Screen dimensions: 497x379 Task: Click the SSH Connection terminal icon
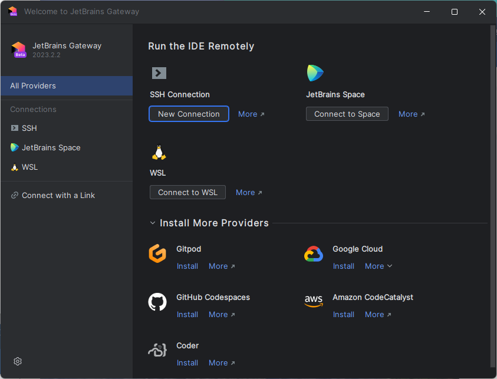(159, 73)
